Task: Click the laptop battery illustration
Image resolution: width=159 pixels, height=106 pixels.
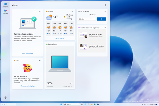Action: coord(60,64)
